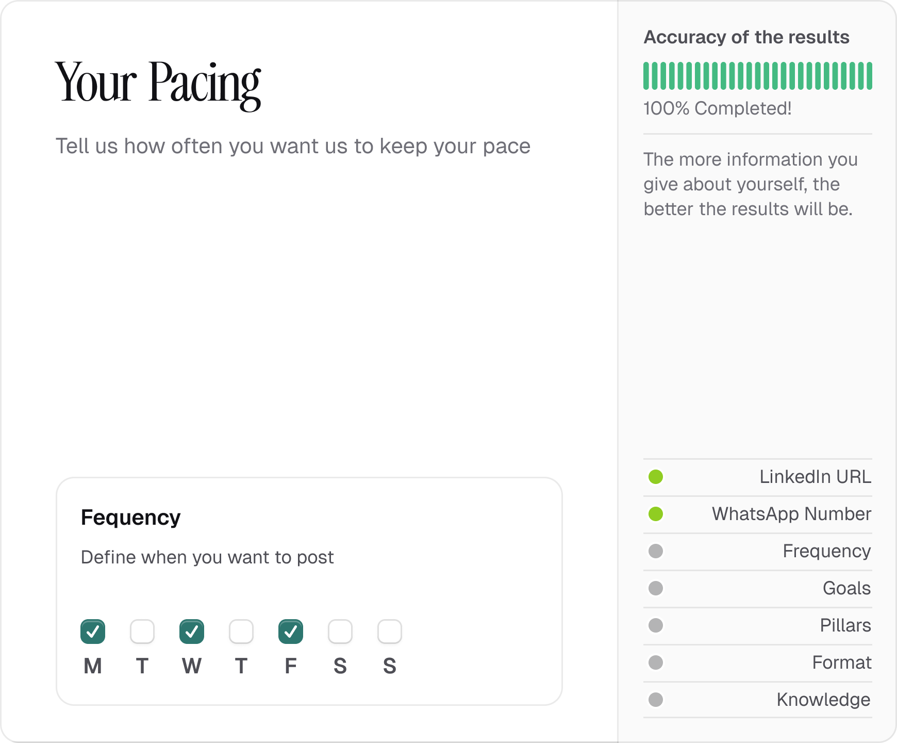
Task: Click the gray Frequency status dot
Action: (656, 551)
